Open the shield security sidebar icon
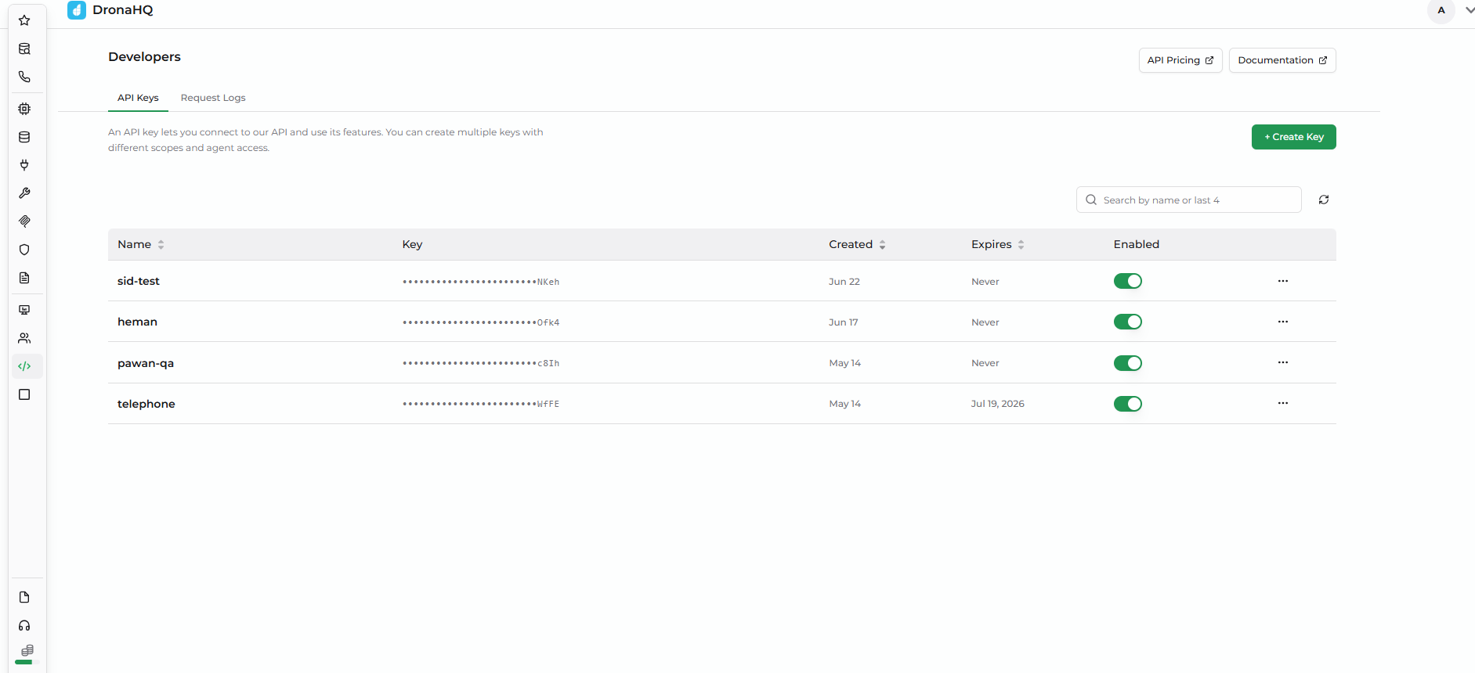Viewport: 1475px width, 673px height. [24, 250]
